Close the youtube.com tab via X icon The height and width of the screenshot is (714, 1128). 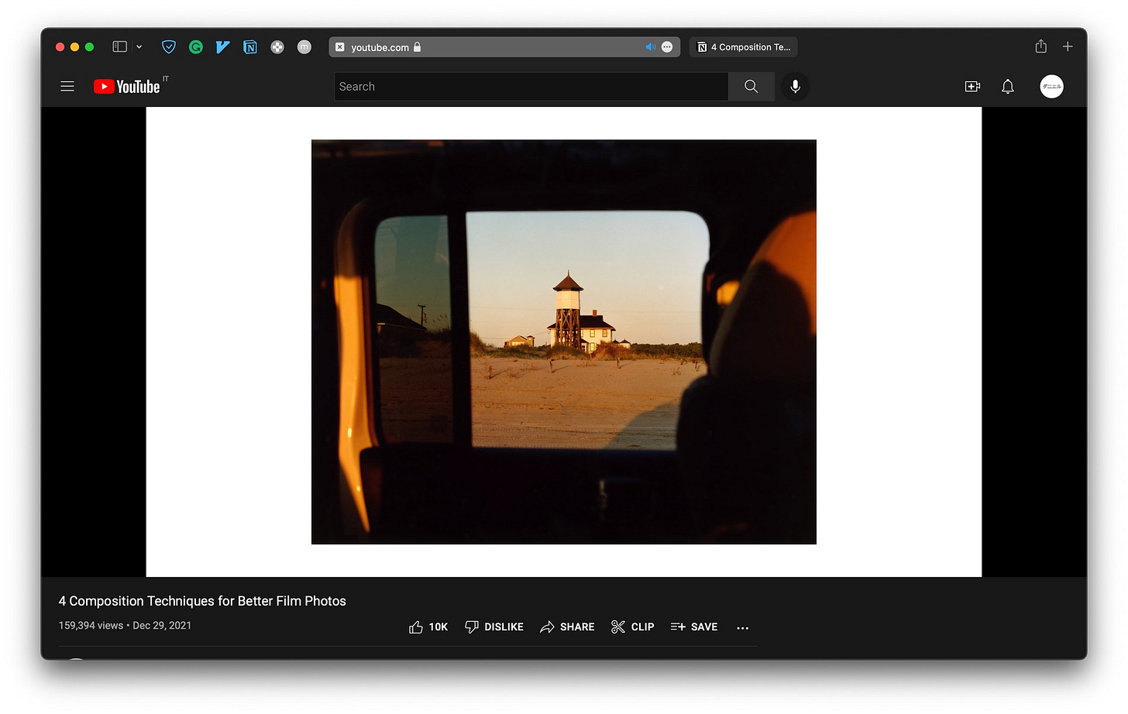[339, 47]
